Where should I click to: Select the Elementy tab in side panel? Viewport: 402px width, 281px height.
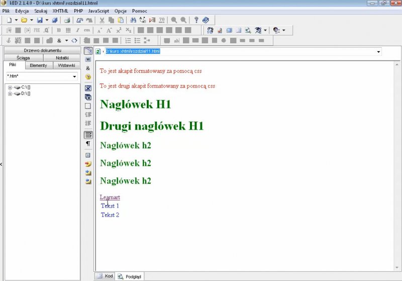38,65
